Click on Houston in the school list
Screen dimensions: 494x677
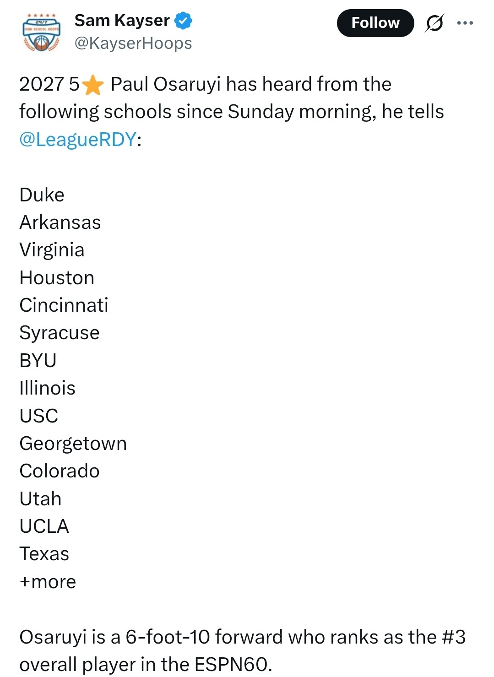coord(57,278)
